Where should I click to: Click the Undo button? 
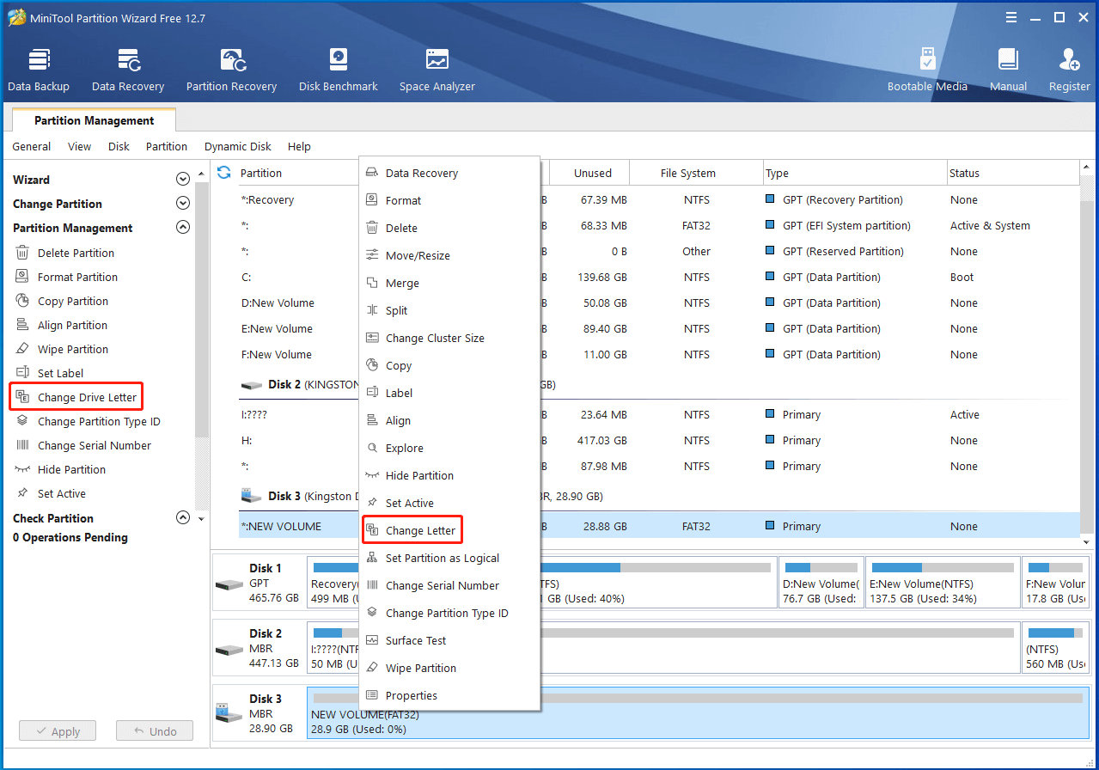[154, 730]
